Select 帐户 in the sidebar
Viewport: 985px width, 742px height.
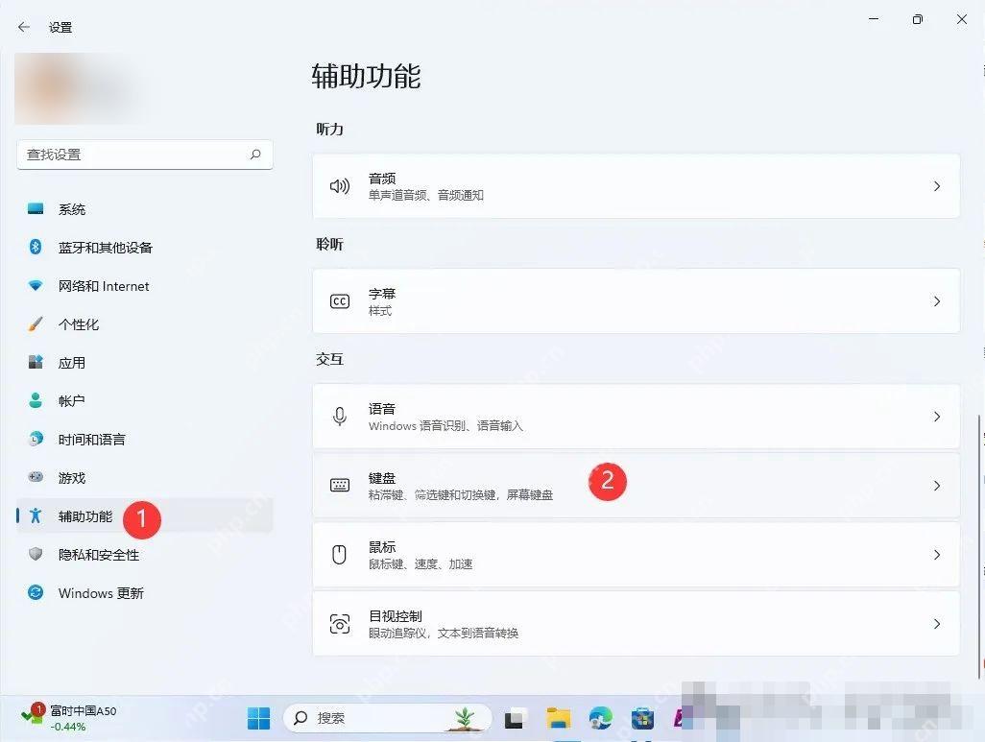click(144, 401)
